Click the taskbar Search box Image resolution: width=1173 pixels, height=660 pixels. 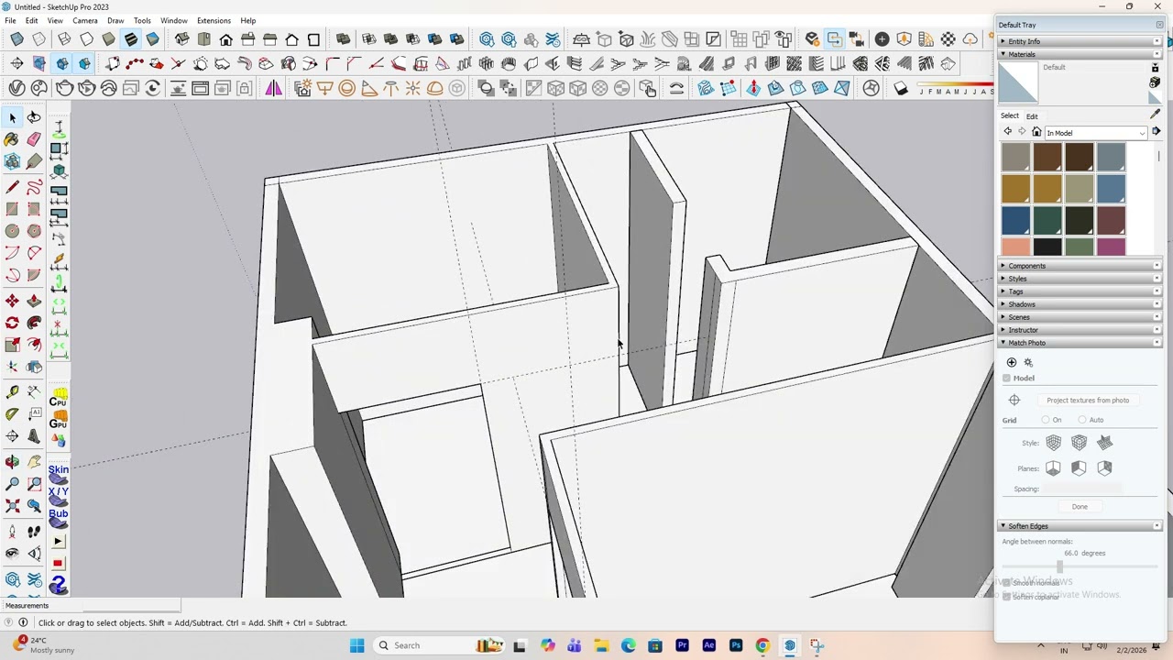pos(440,645)
